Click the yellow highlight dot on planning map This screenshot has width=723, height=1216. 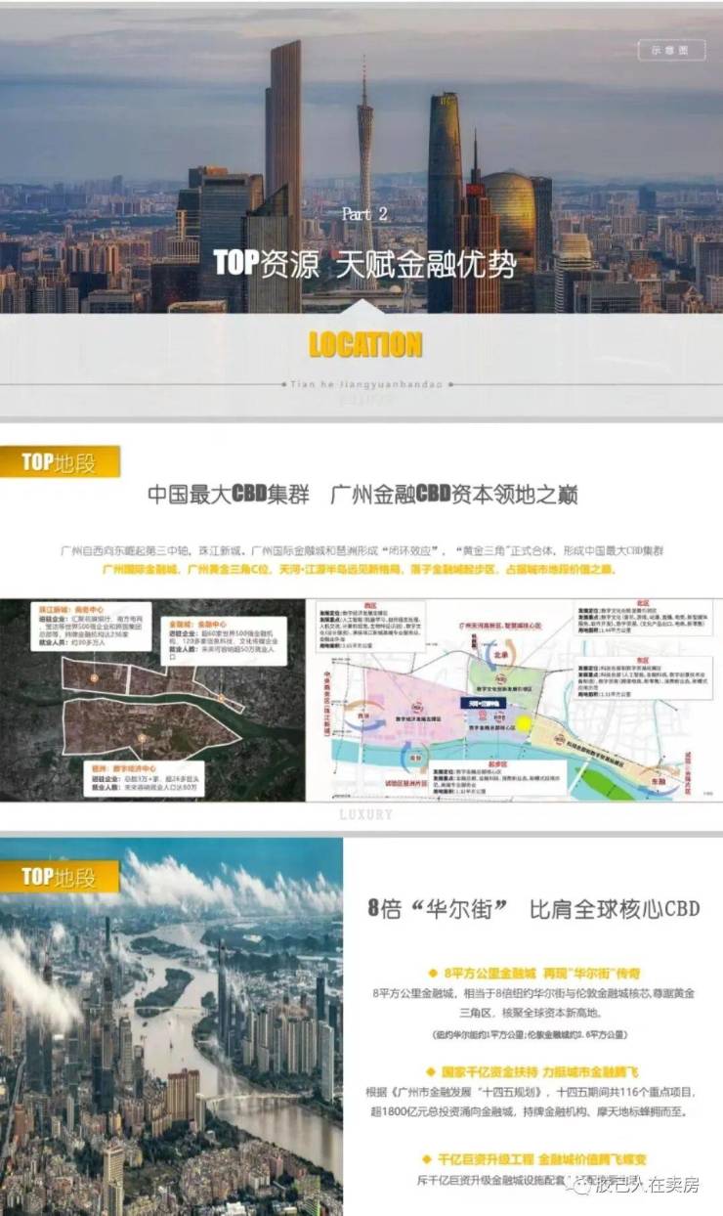coord(525,725)
